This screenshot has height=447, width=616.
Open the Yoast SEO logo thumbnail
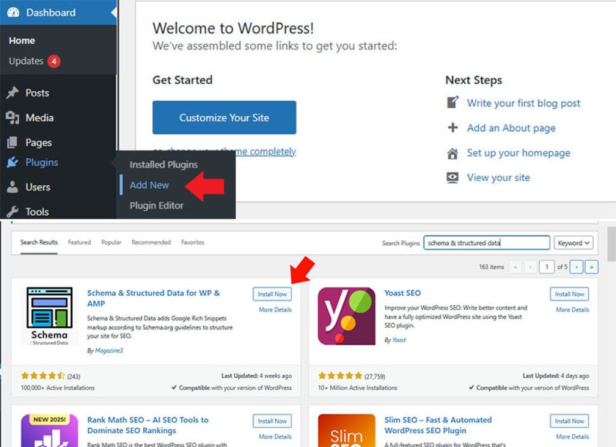[346, 316]
